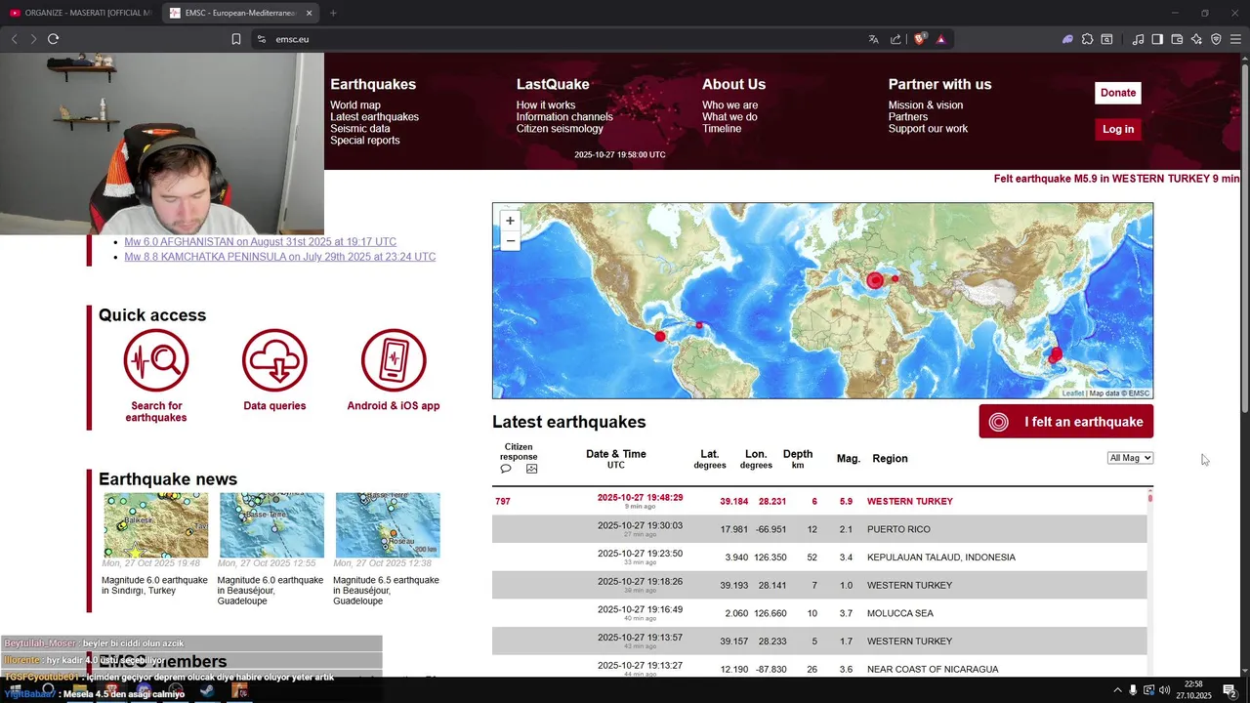The image size is (1250, 703).
Task: Close the EMSC browser tab
Action: tap(310, 13)
